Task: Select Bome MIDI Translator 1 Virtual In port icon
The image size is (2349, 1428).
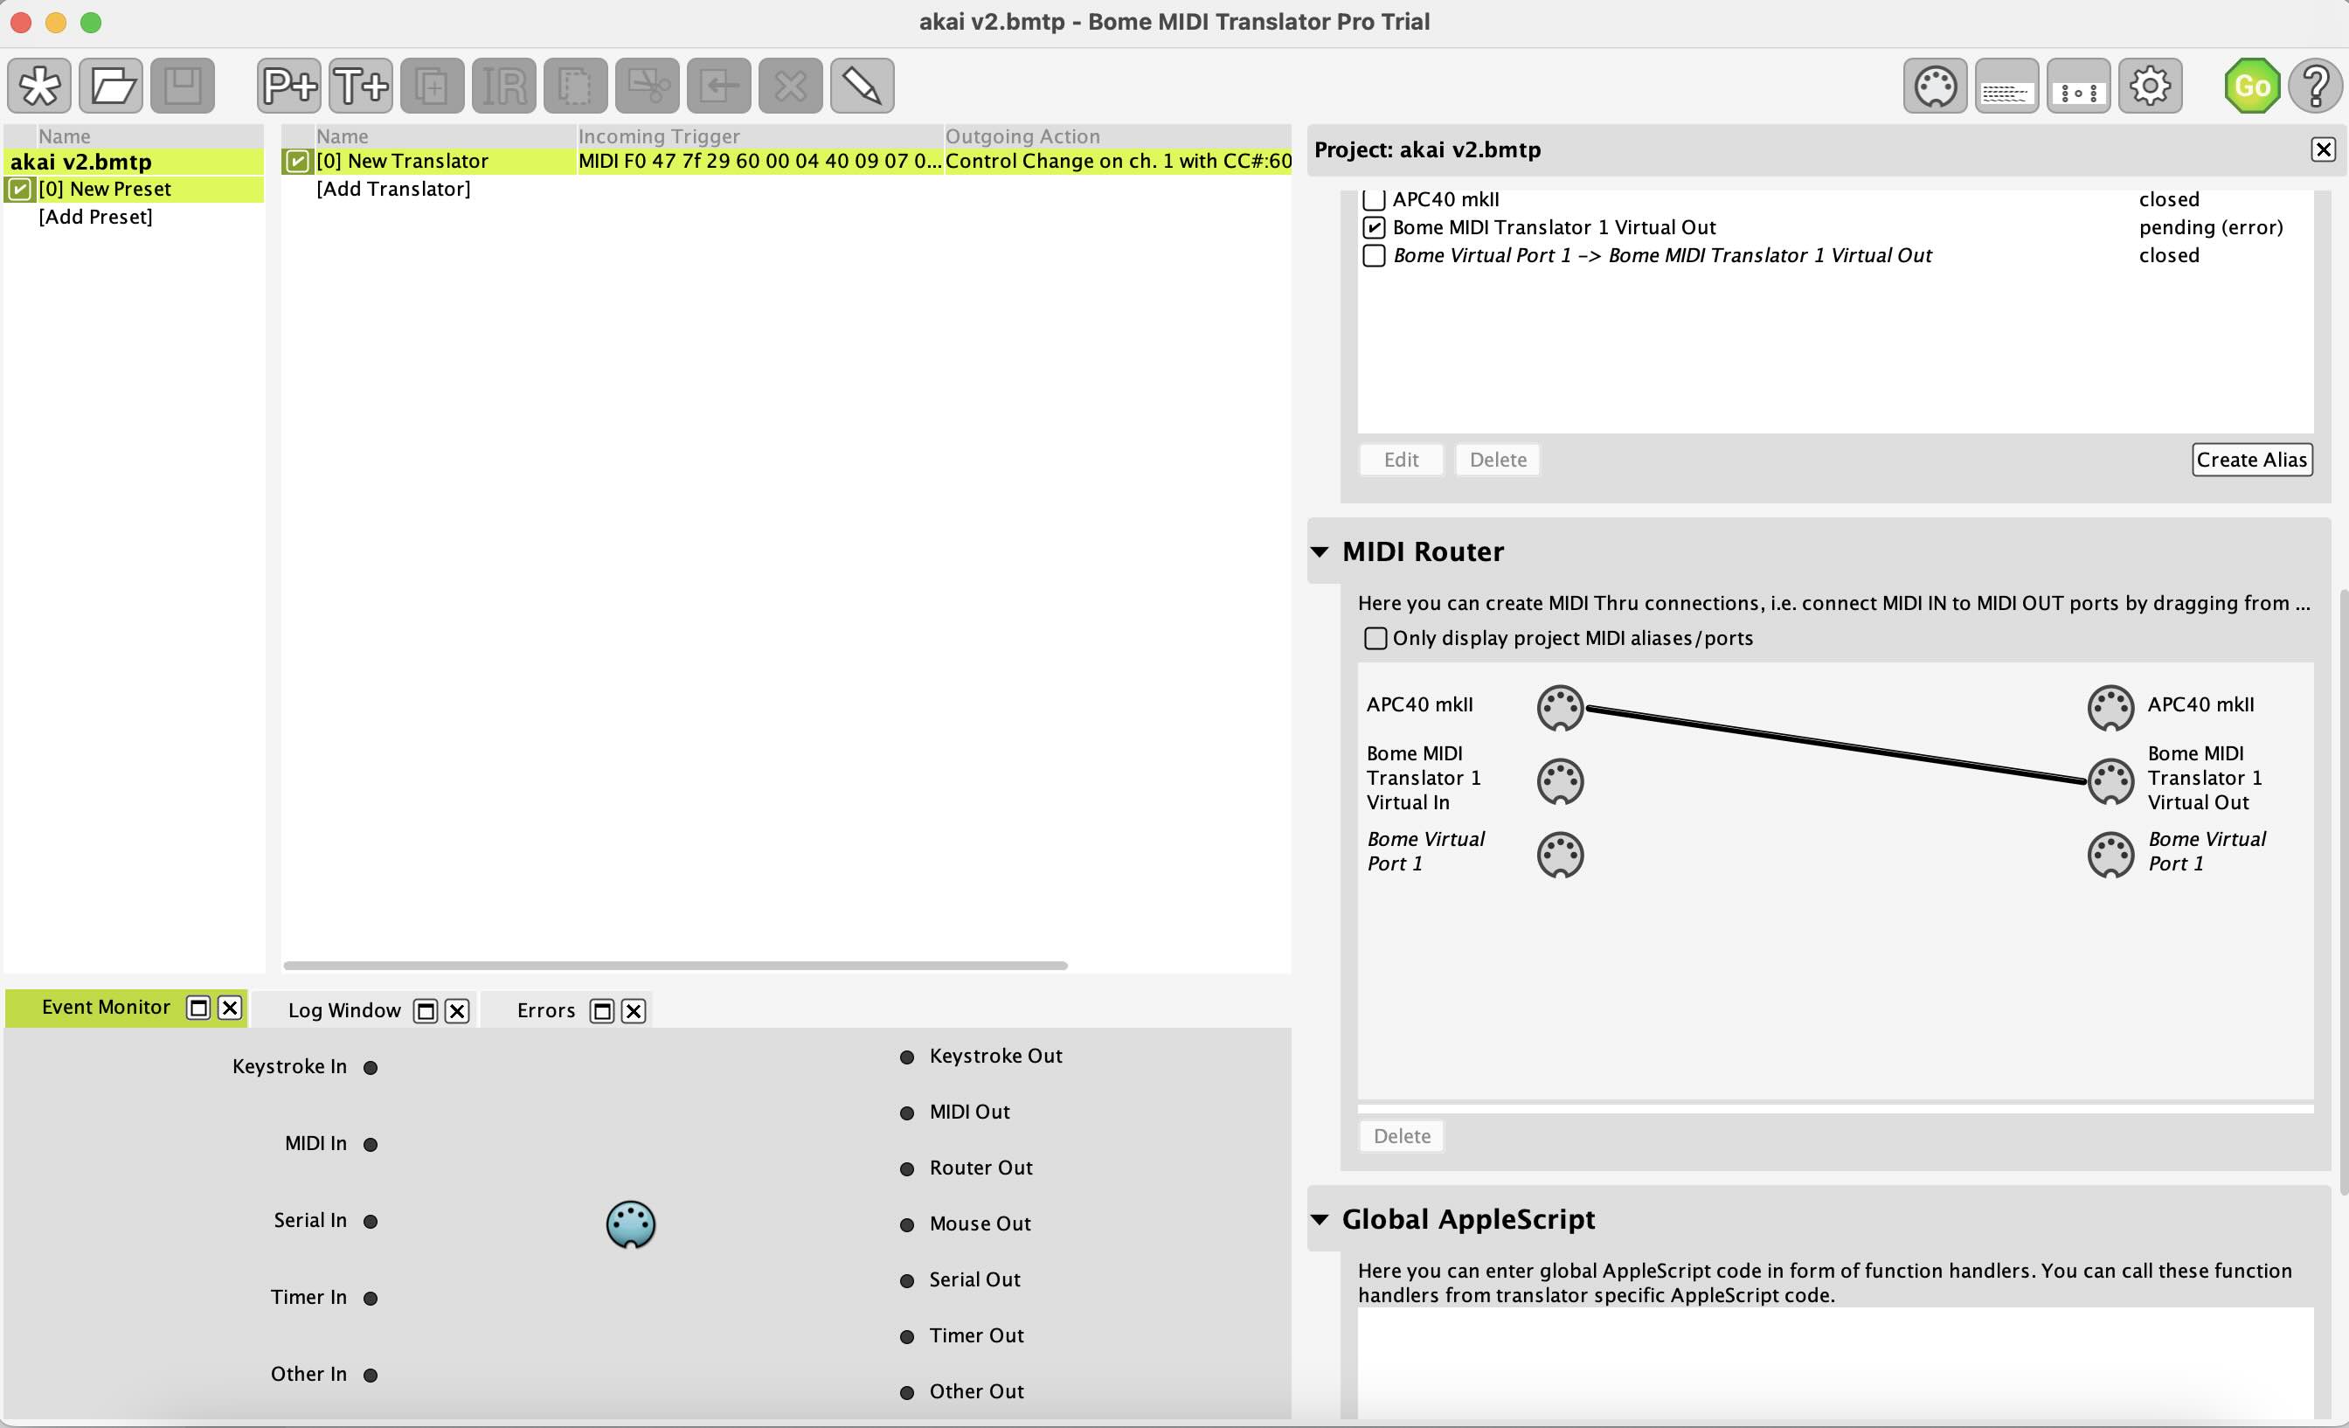Action: (x=1560, y=780)
